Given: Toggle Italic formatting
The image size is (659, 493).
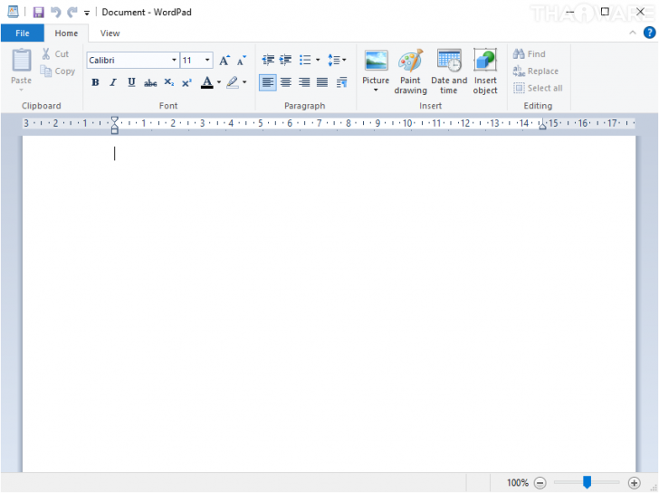Looking at the screenshot, I should (112, 82).
